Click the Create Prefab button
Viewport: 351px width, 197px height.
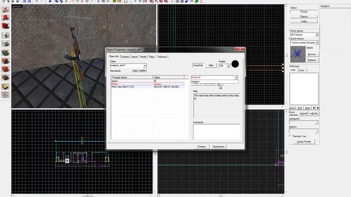tap(304, 142)
